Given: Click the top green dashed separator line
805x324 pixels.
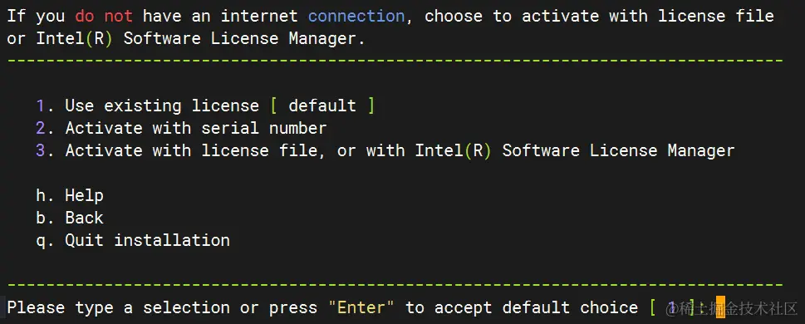Looking at the screenshot, I should pos(395,61).
